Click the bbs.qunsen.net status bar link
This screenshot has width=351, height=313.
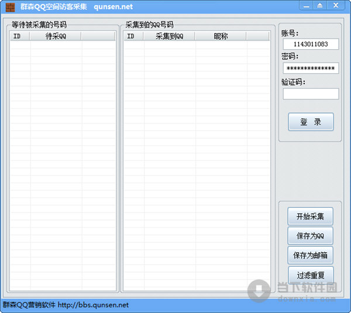[93, 305]
